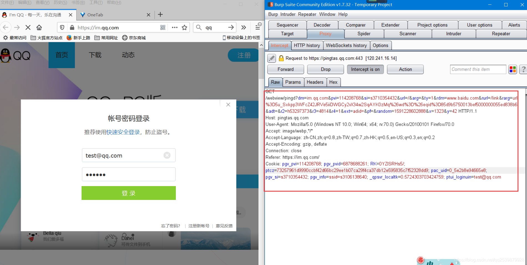This screenshot has width=527, height=265.
Task: Clear the test@qq.com account field
Action: pos(167,155)
